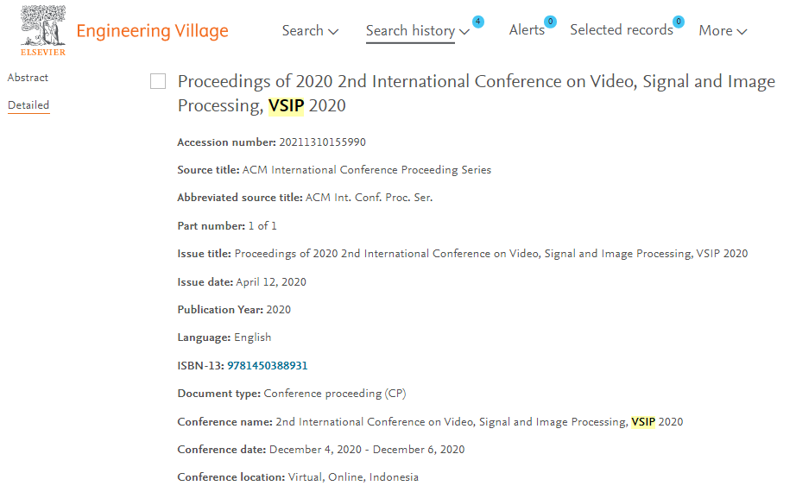The image size is (796, 492).
Task: Click the Search chevron arrow
Action: tap(333, 32)
